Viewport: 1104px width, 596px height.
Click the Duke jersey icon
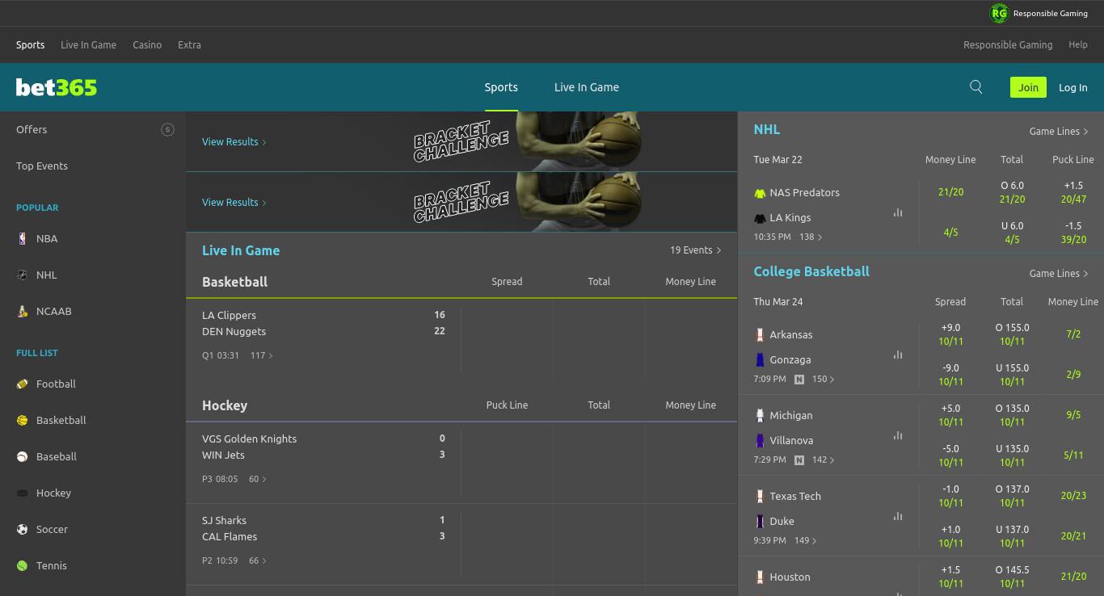click(760, 521)
